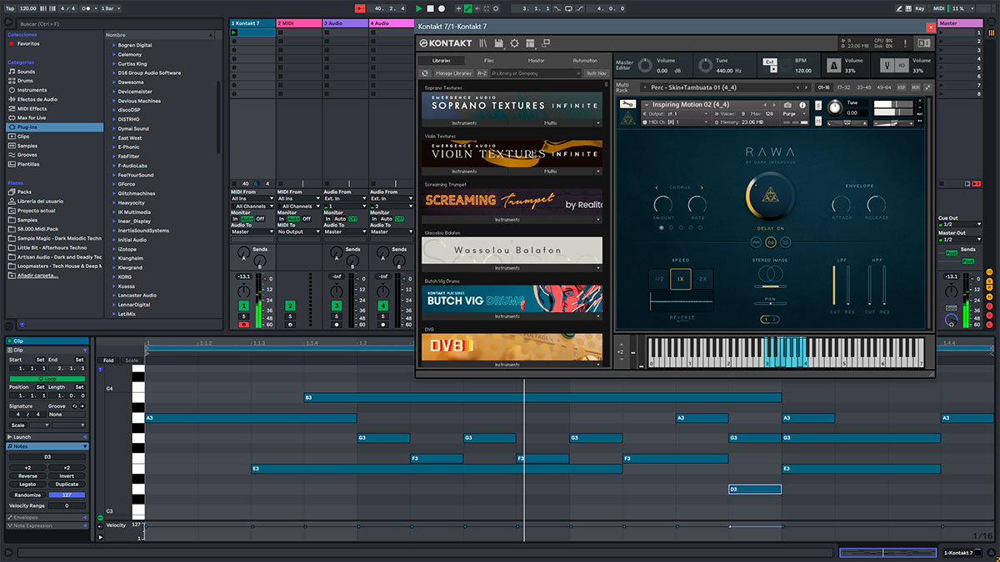This screenshot has width=1000, height=562.
Task: Set speed to 1/2 in RAWA
Action: tap(659, 280)
